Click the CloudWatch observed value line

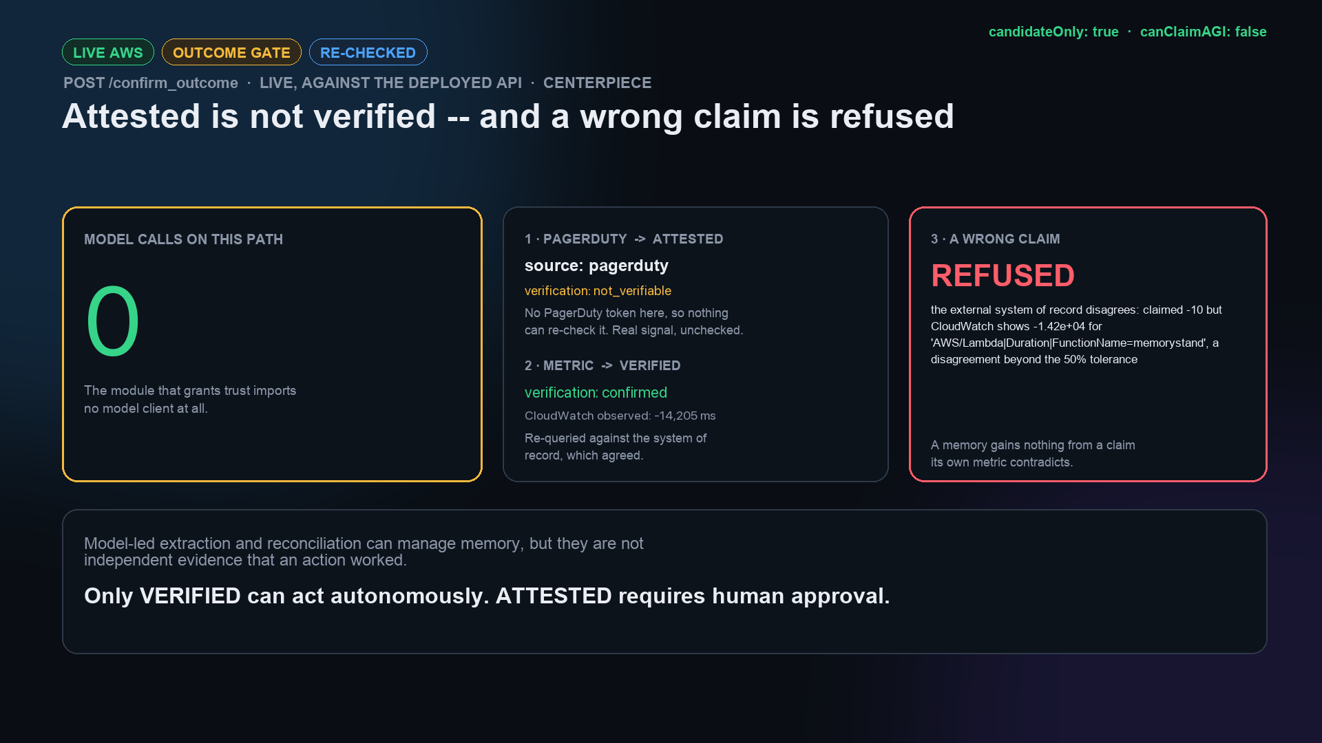point(620,416)
